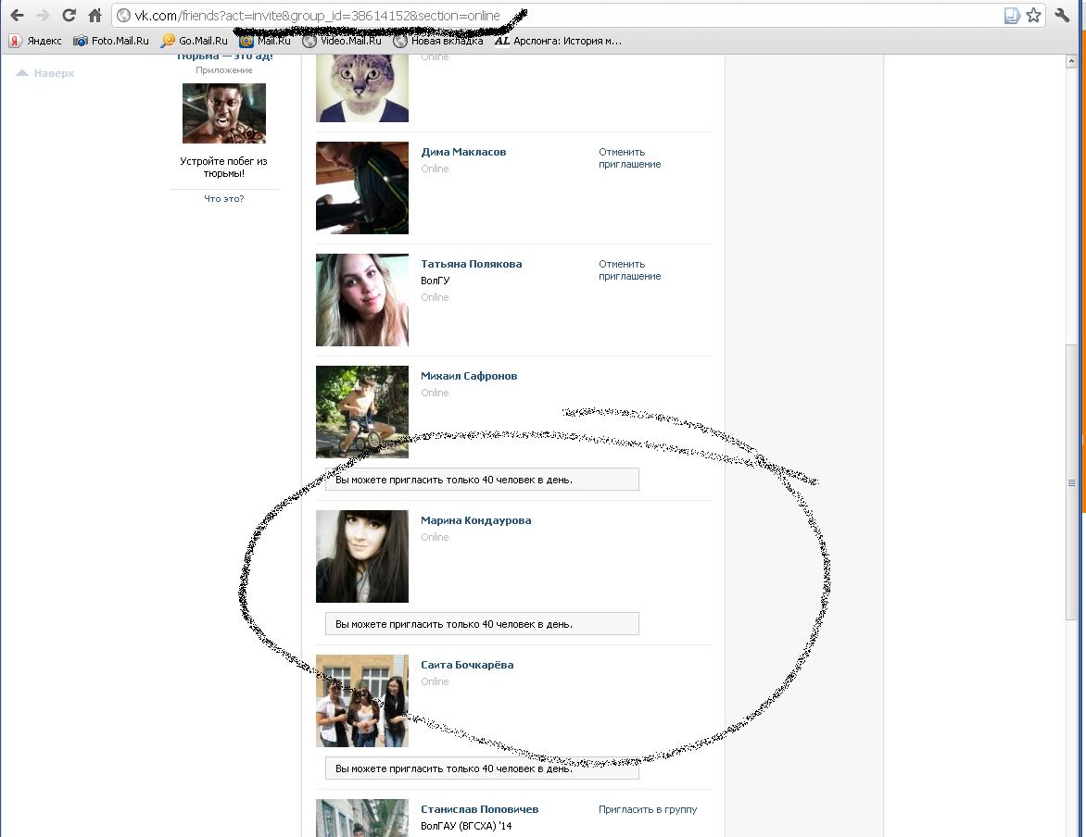This screenshot has height=837, width=1086.
Task: Open Татьяна Полякова profile name
Action: pos(471,264)
